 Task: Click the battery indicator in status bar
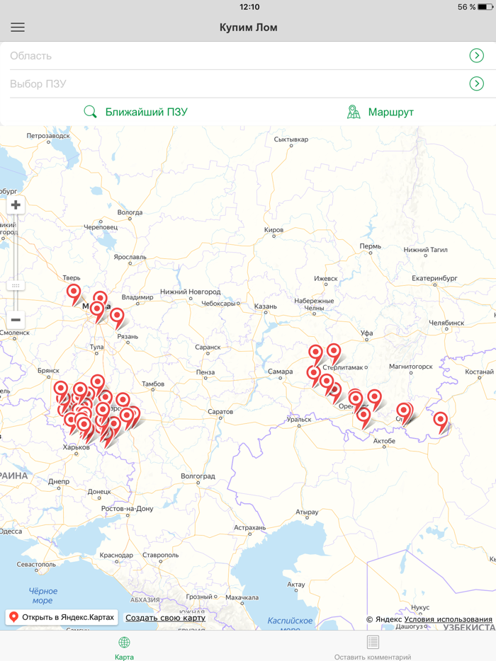(485, 7)
